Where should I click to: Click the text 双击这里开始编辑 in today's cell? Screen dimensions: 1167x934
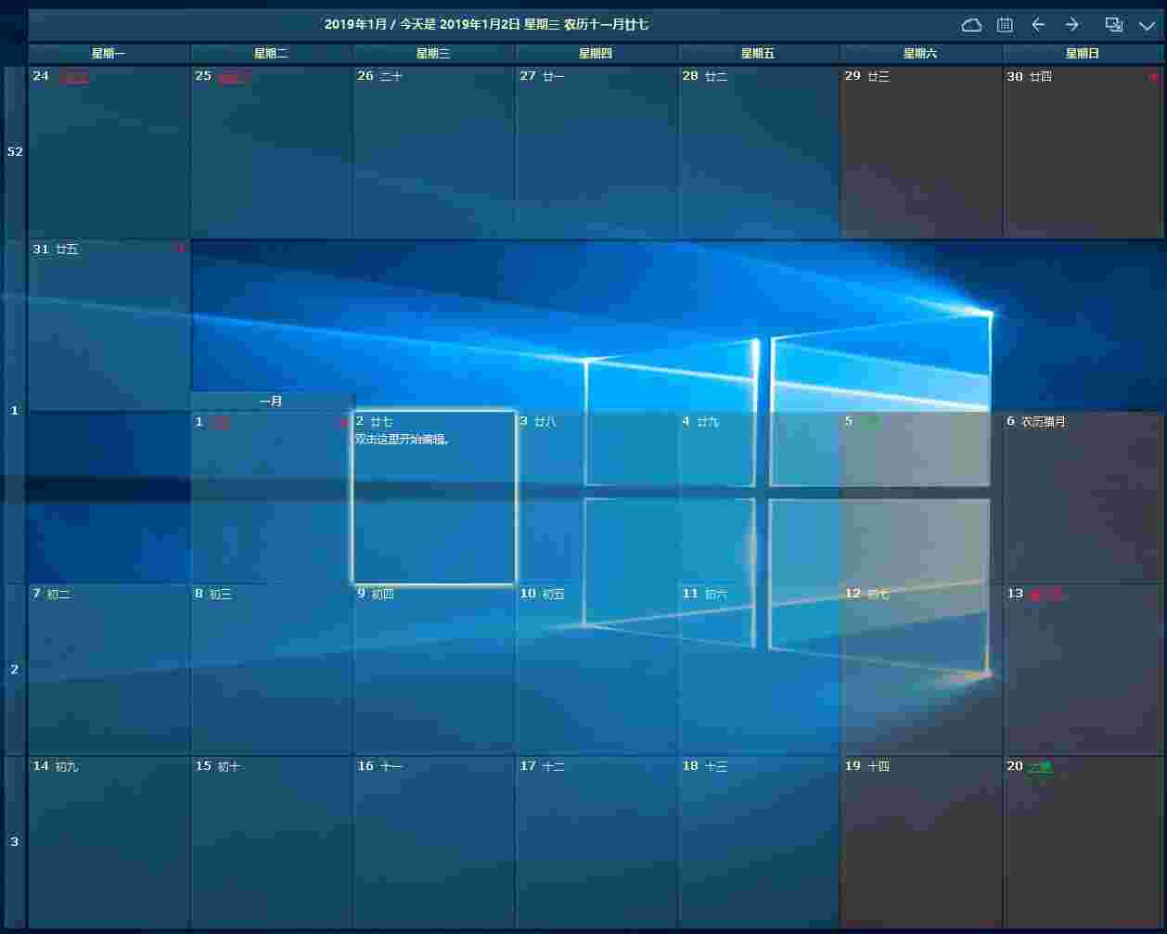coord(403,440)
